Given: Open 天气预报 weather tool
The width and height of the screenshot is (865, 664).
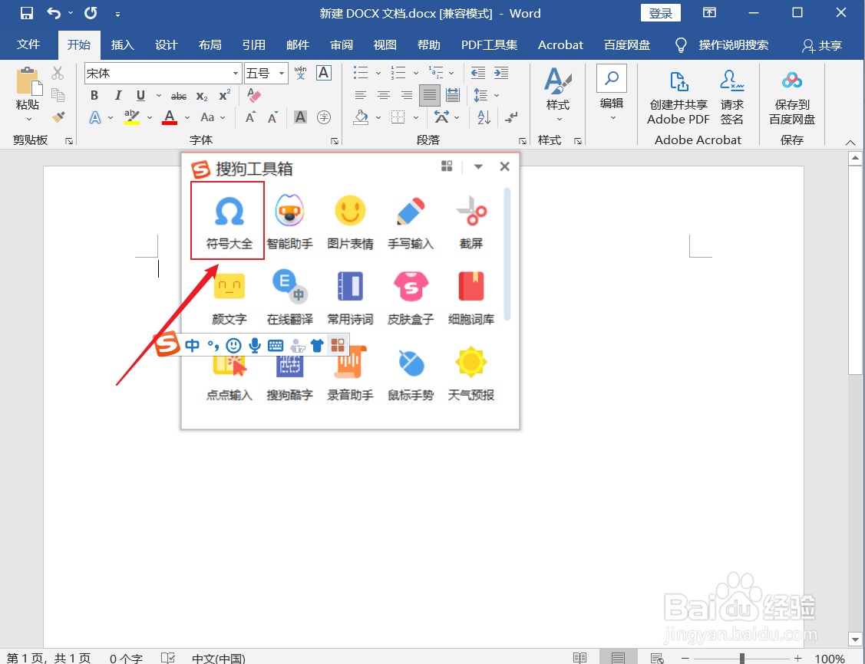Looking at the screenshot, I should pos(471,373).
